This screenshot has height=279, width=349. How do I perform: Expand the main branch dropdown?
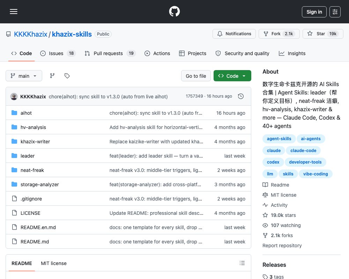tap(24, 76)
